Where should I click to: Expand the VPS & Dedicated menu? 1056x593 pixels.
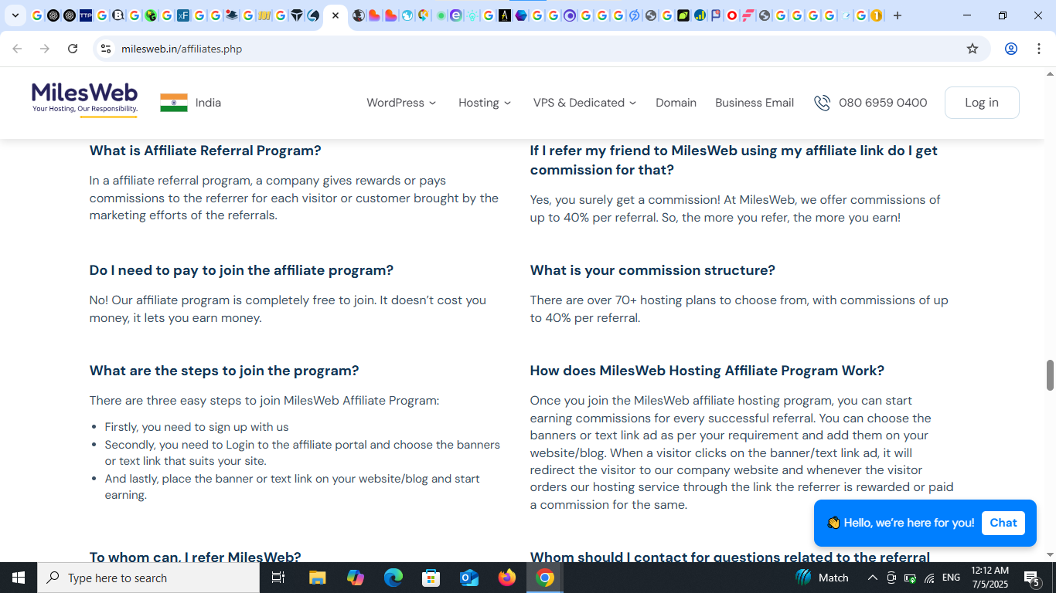(x=584, y=103)
